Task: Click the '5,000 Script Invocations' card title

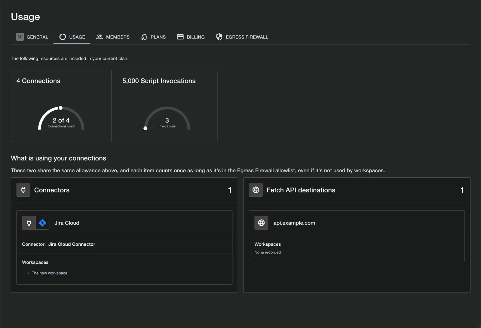Action: pyautogui.click(x=159, y=81)
